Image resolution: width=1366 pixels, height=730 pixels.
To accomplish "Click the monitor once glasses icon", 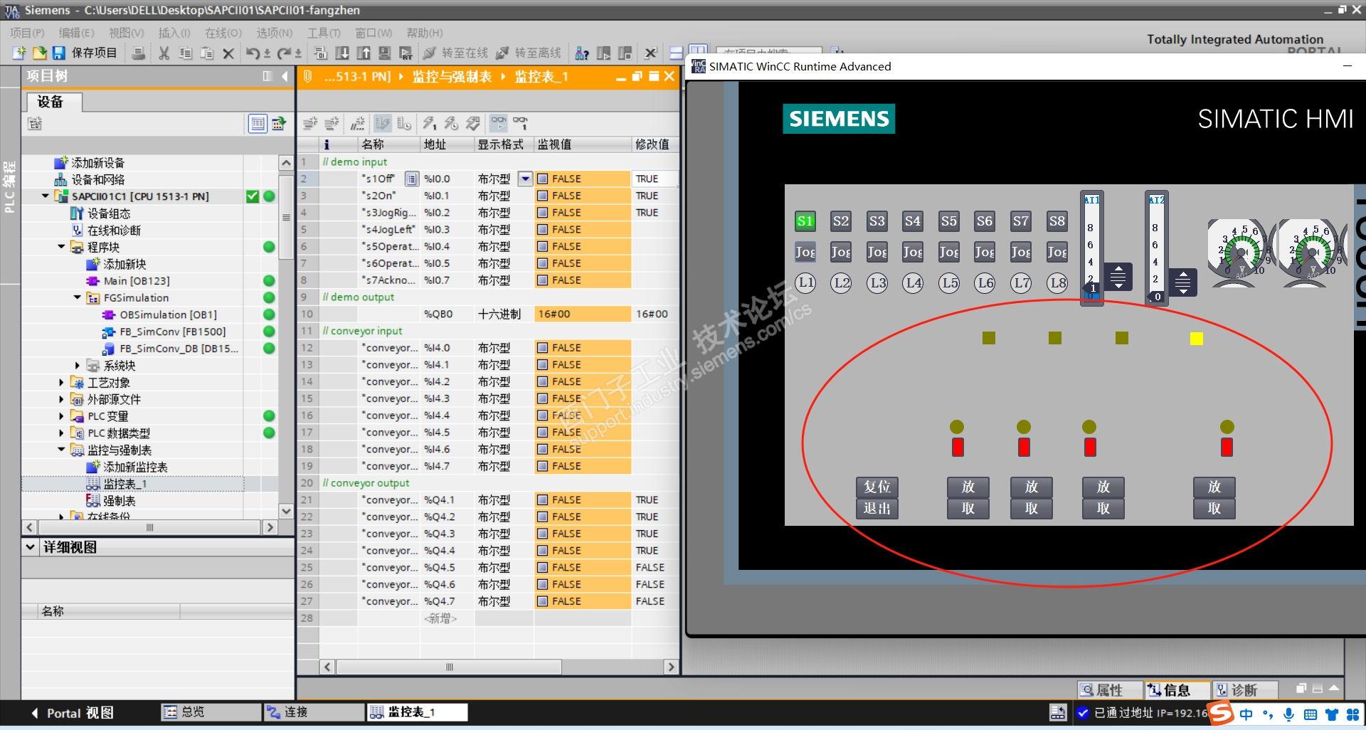I will 520,123.
